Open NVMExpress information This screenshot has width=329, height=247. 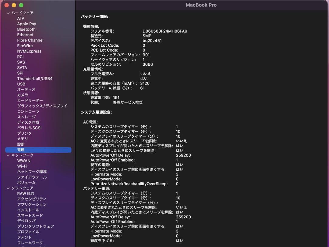point(29,51)
